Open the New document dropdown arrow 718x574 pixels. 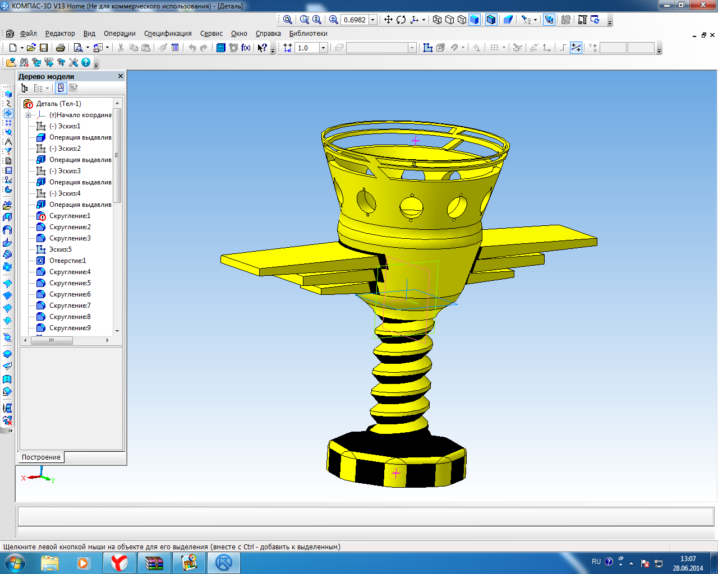pos(22,48)
